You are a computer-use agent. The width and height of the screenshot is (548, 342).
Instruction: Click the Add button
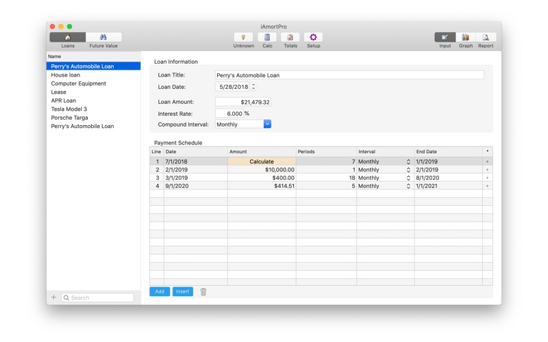click(x=160, y=291)
